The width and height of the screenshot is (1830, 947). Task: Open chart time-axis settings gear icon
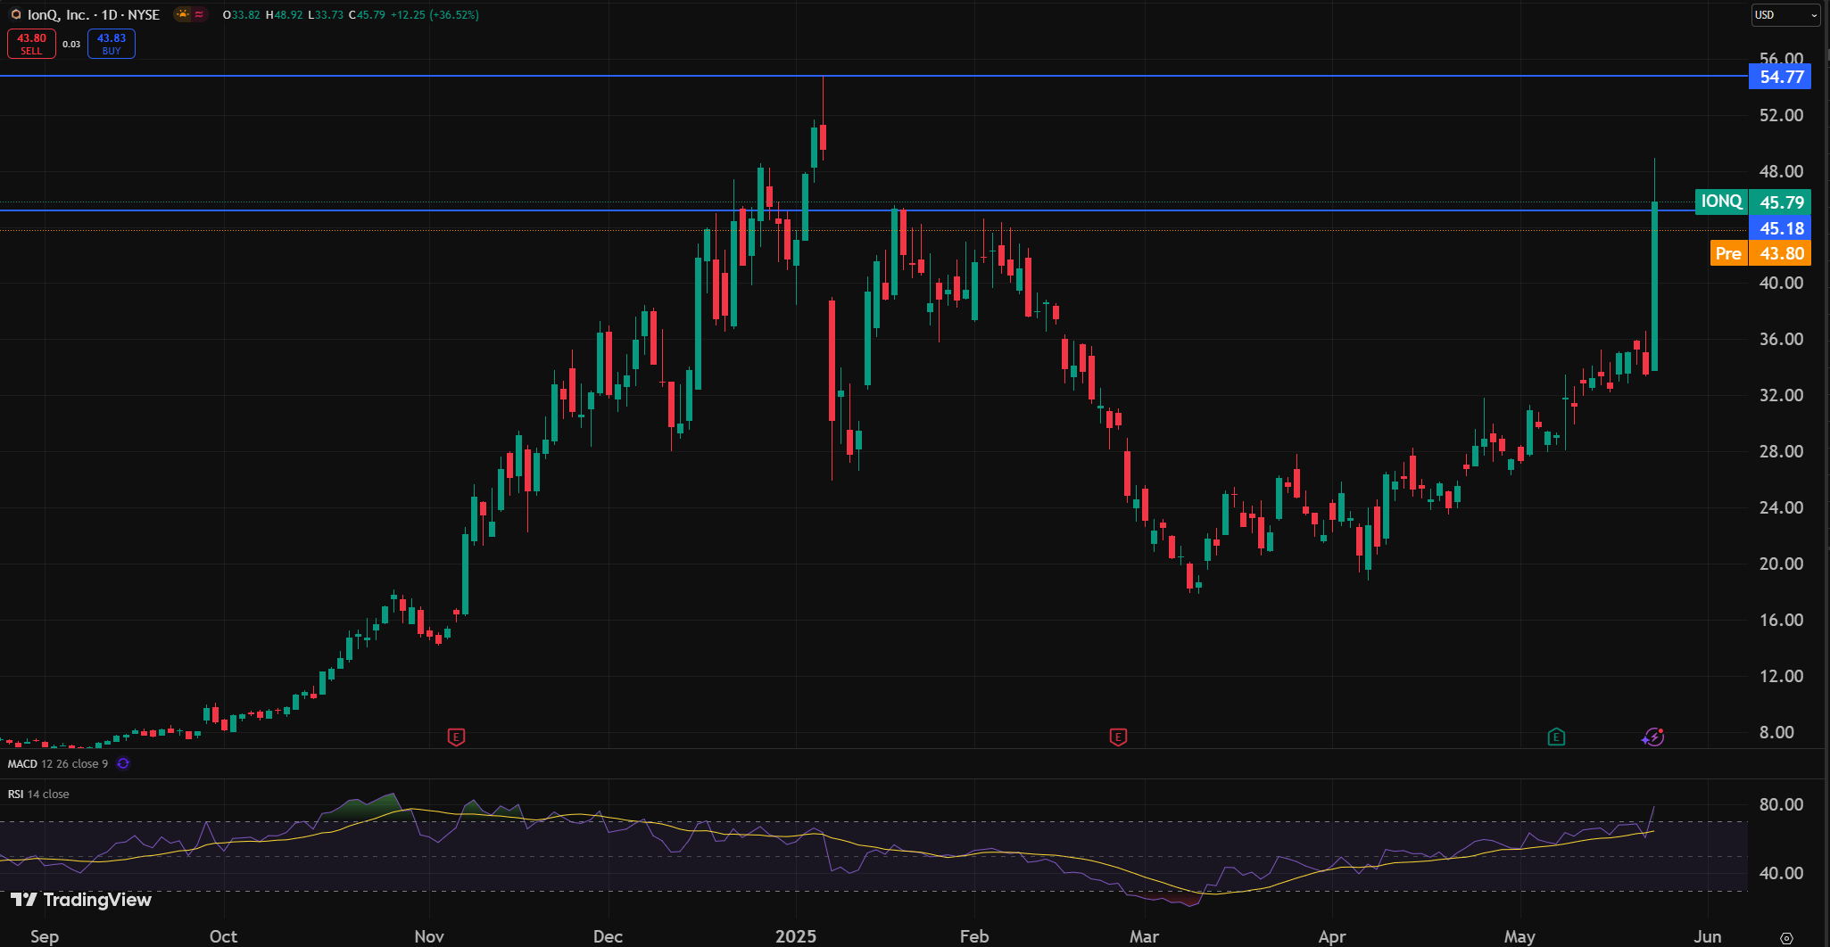pos(1786,937)
